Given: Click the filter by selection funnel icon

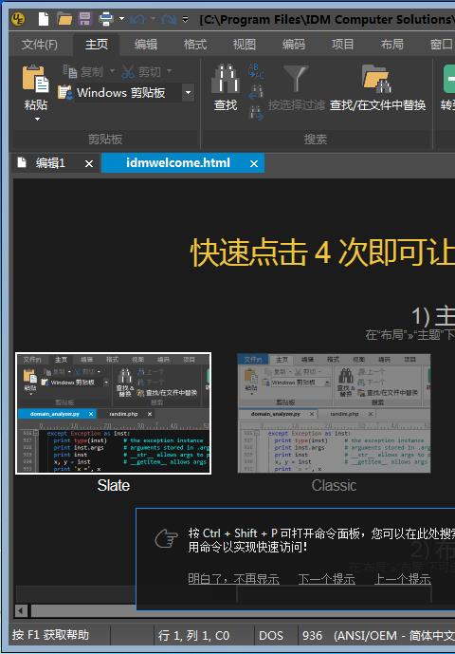Looking at the screenshot, I should [296, 79].
